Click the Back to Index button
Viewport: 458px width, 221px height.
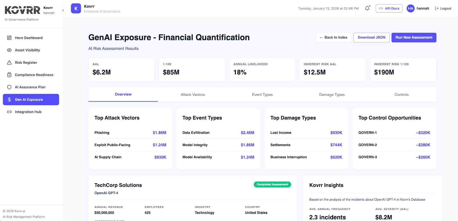(x=333, y=37)
